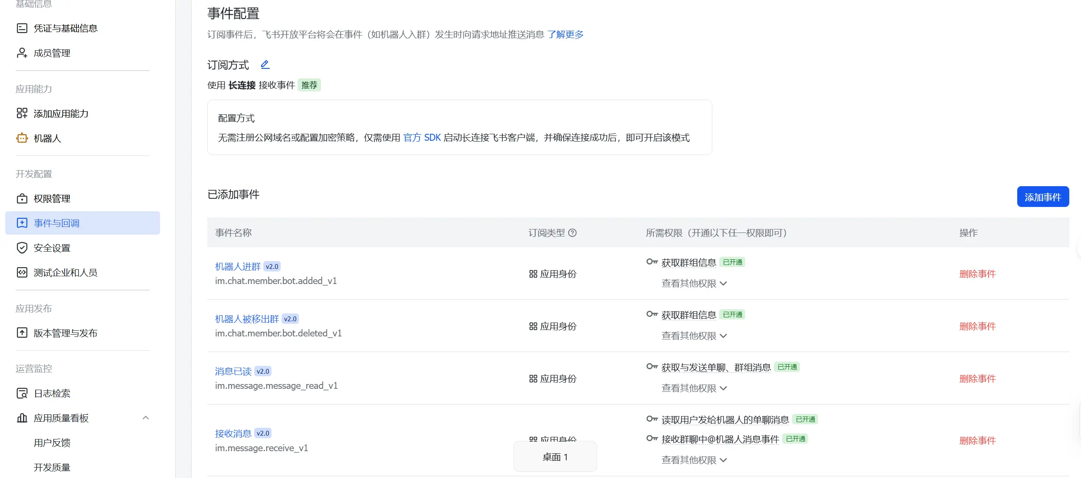Select 事件与回调 in the sidebar
The height and width of the screenshot is (478, 1081).
[57, 223]
